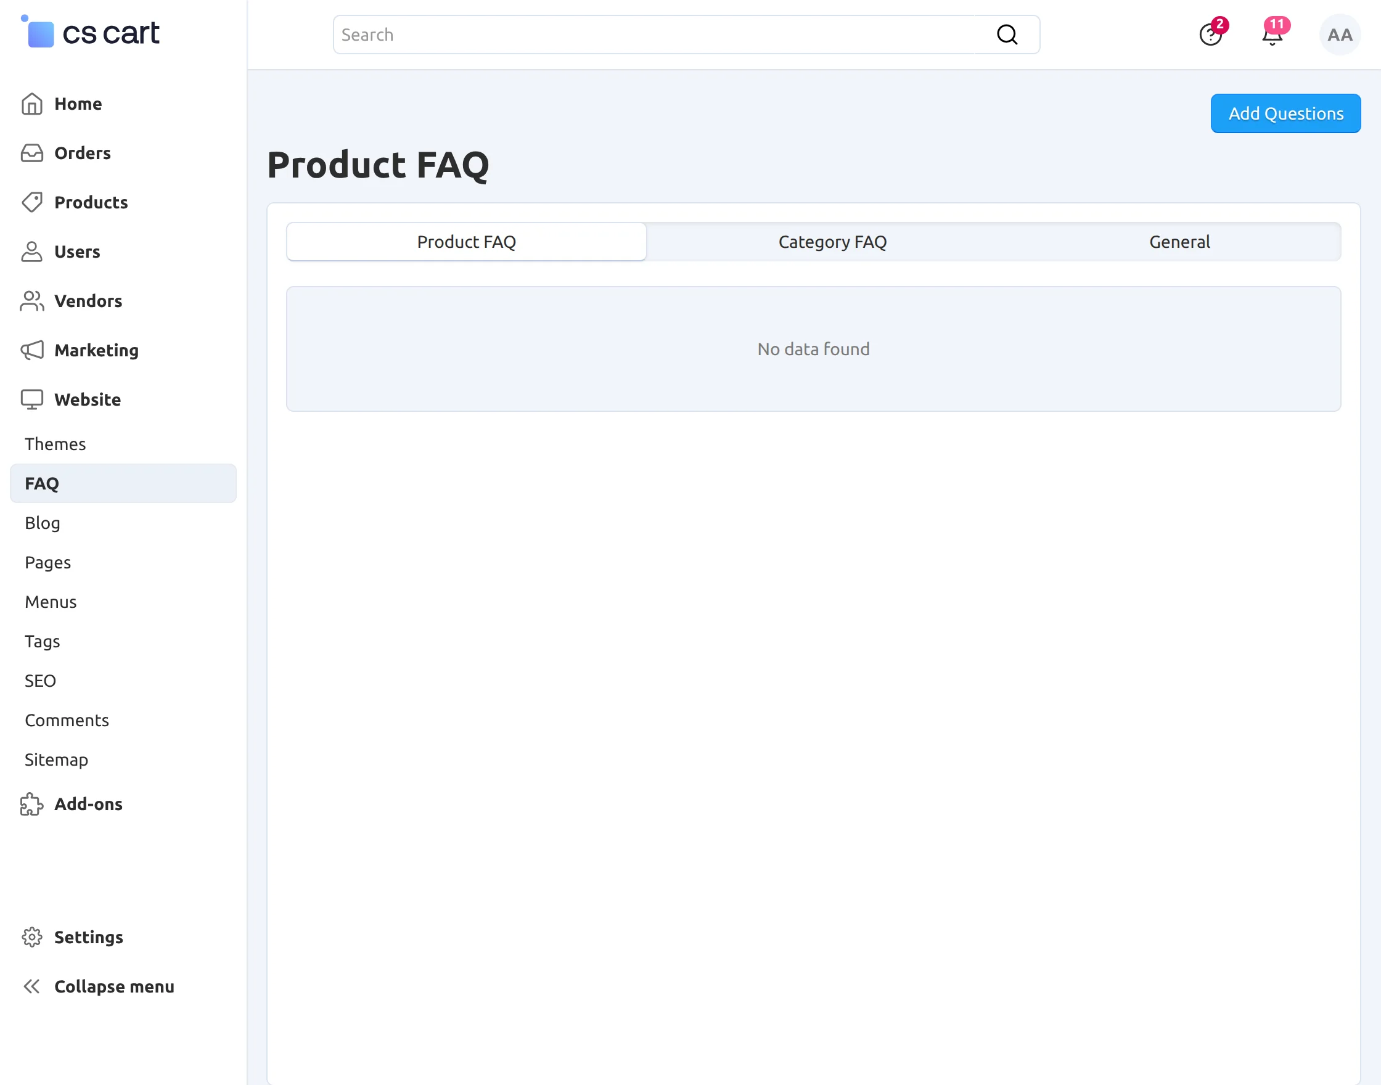The height and width of the screenshot is (1085, 1381).
Task: Select FAQ in the sidebar
Action: click(x=123, y=483)
